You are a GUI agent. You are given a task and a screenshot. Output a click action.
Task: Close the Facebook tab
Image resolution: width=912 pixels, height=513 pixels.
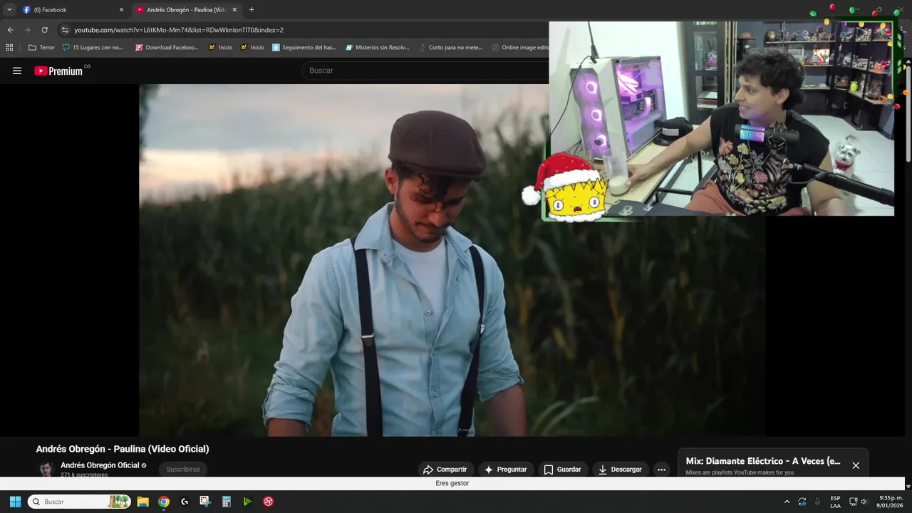click(121, 10)
